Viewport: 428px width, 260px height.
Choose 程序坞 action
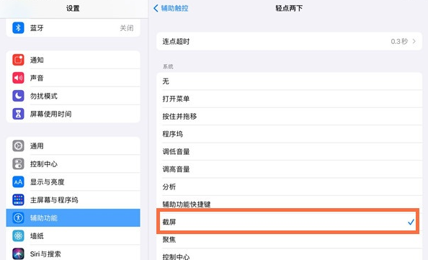(x=290, y=134)
